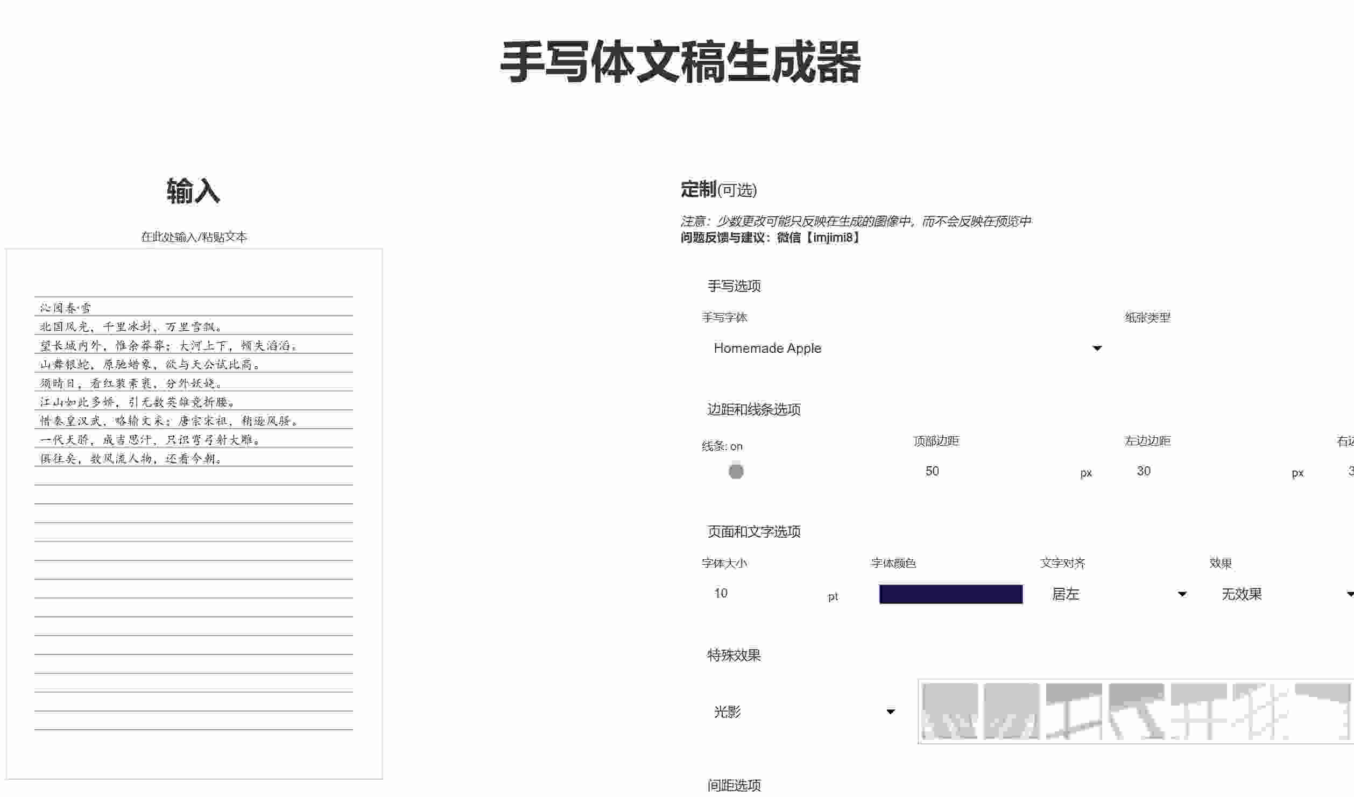
Task: Click the first text line 沁园春·雪
Action: coord(66,308)
